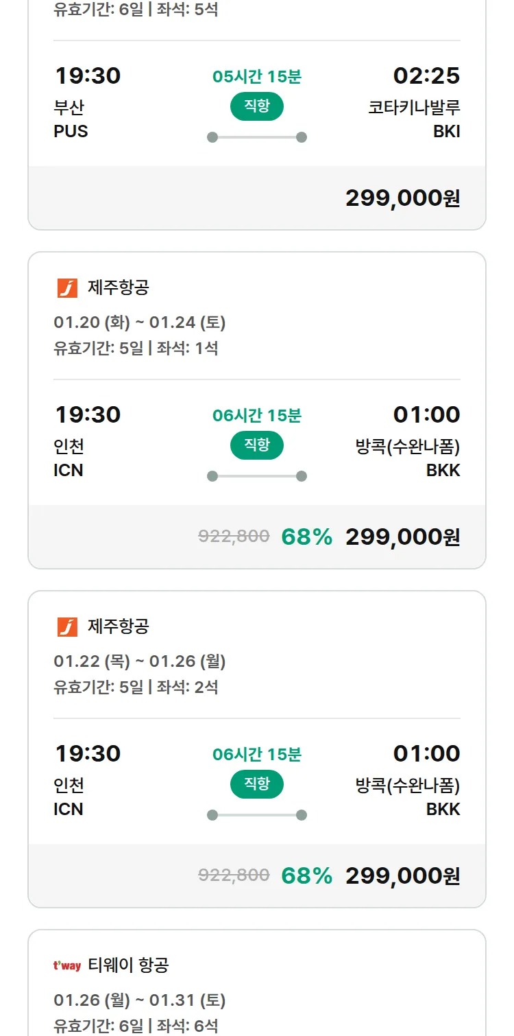This screenshot has height=1036, width=514.
Task: Tap the 02:25 arrival time for 코타키나발루
Action: coord(426,76)
